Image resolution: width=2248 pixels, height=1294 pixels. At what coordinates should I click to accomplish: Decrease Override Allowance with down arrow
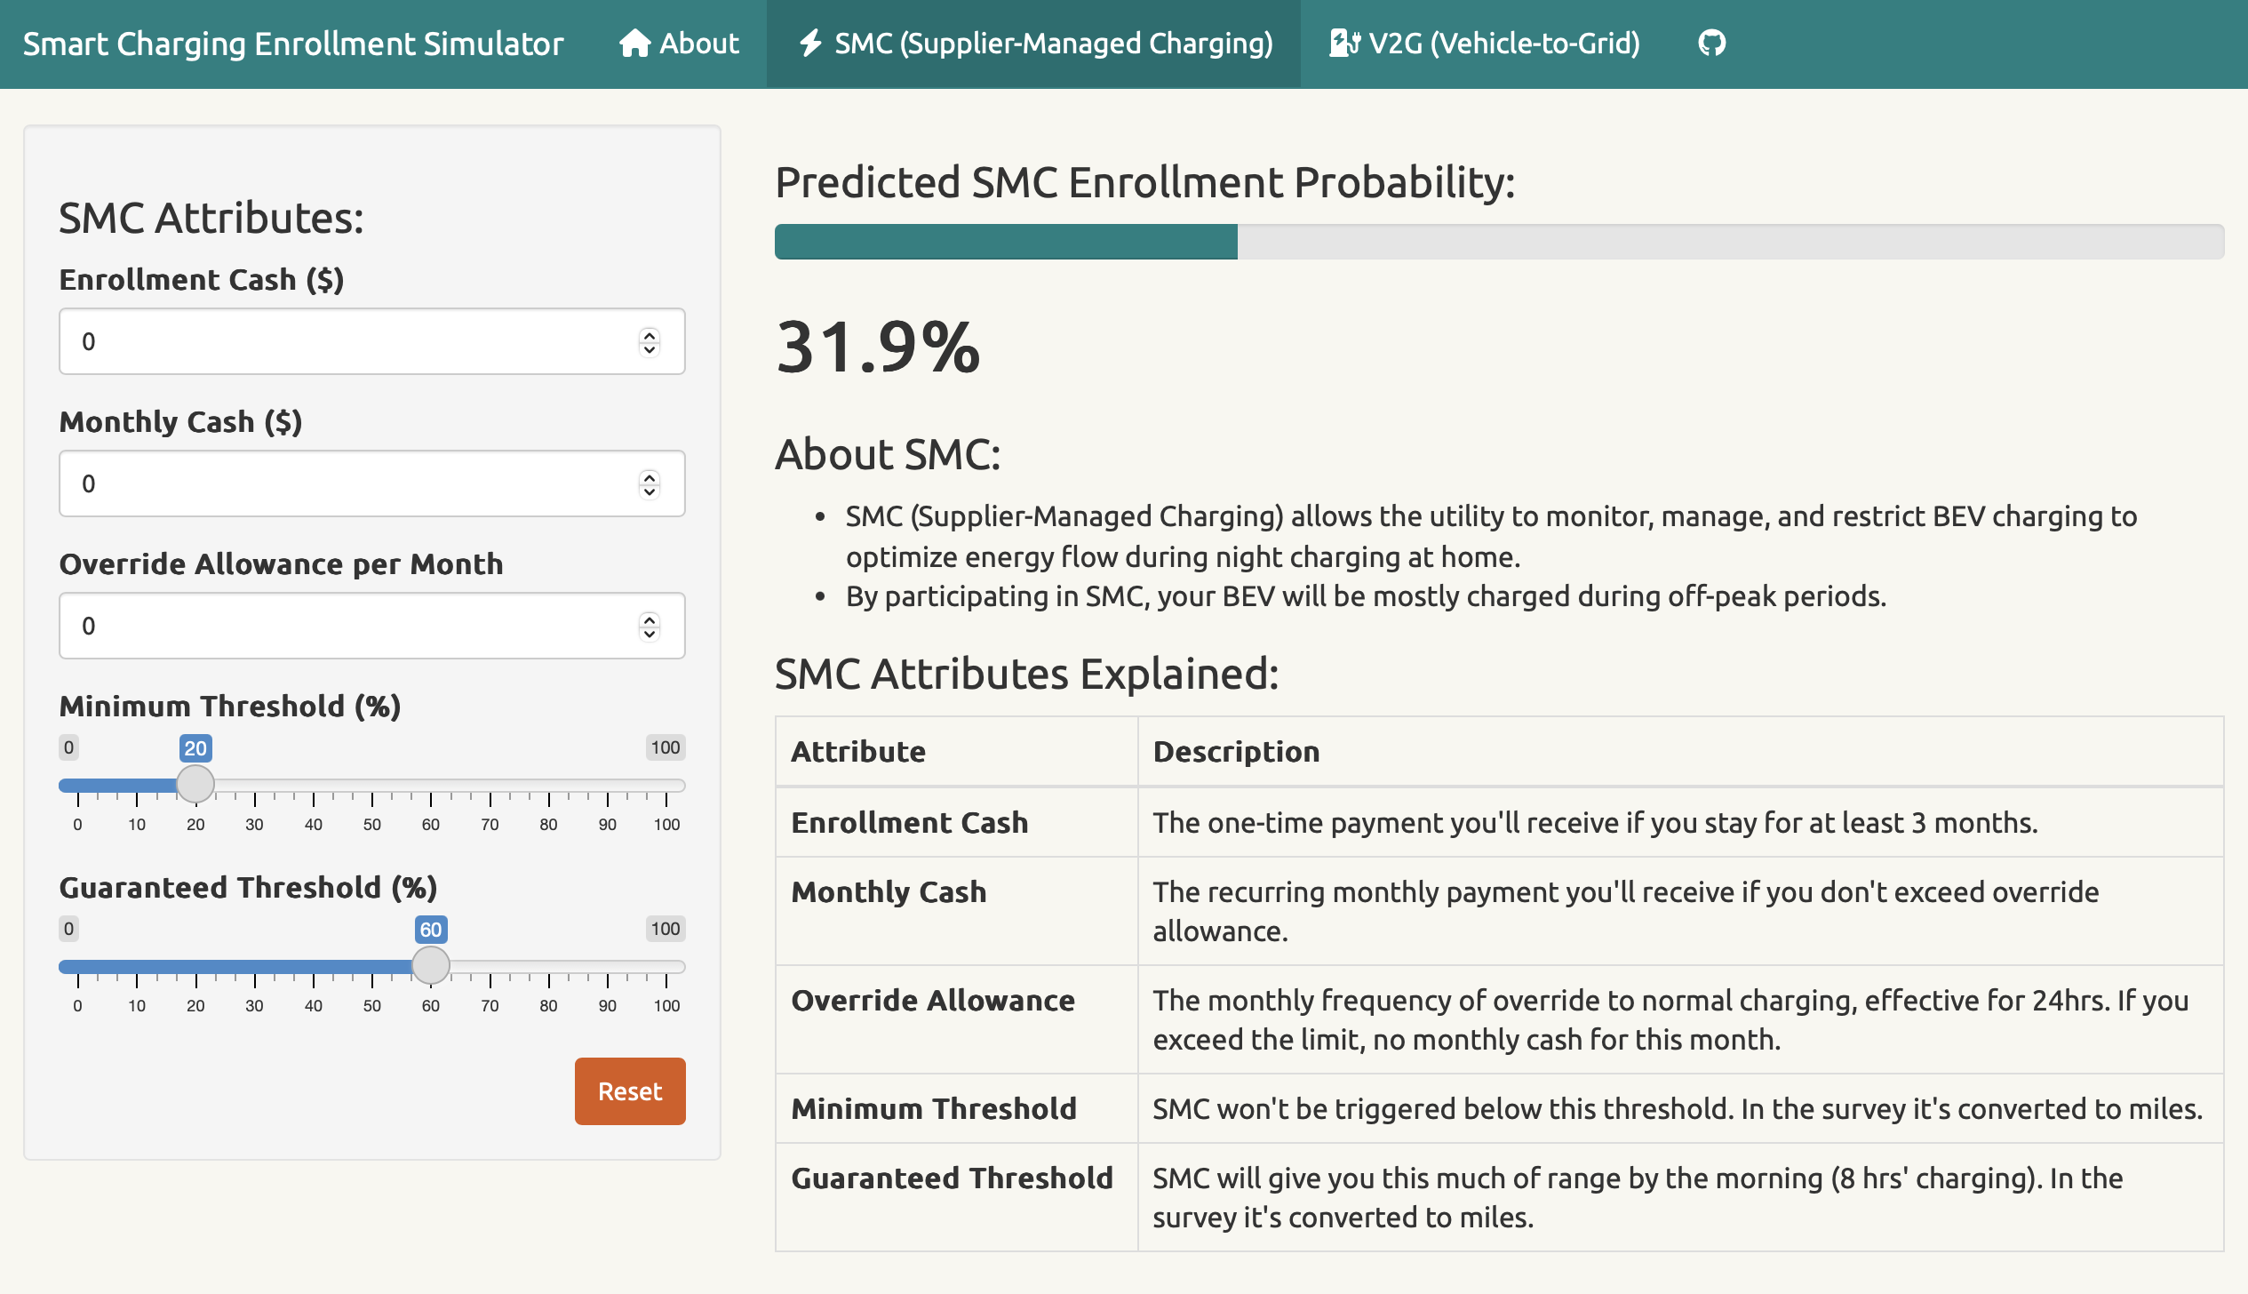(650, 634)
